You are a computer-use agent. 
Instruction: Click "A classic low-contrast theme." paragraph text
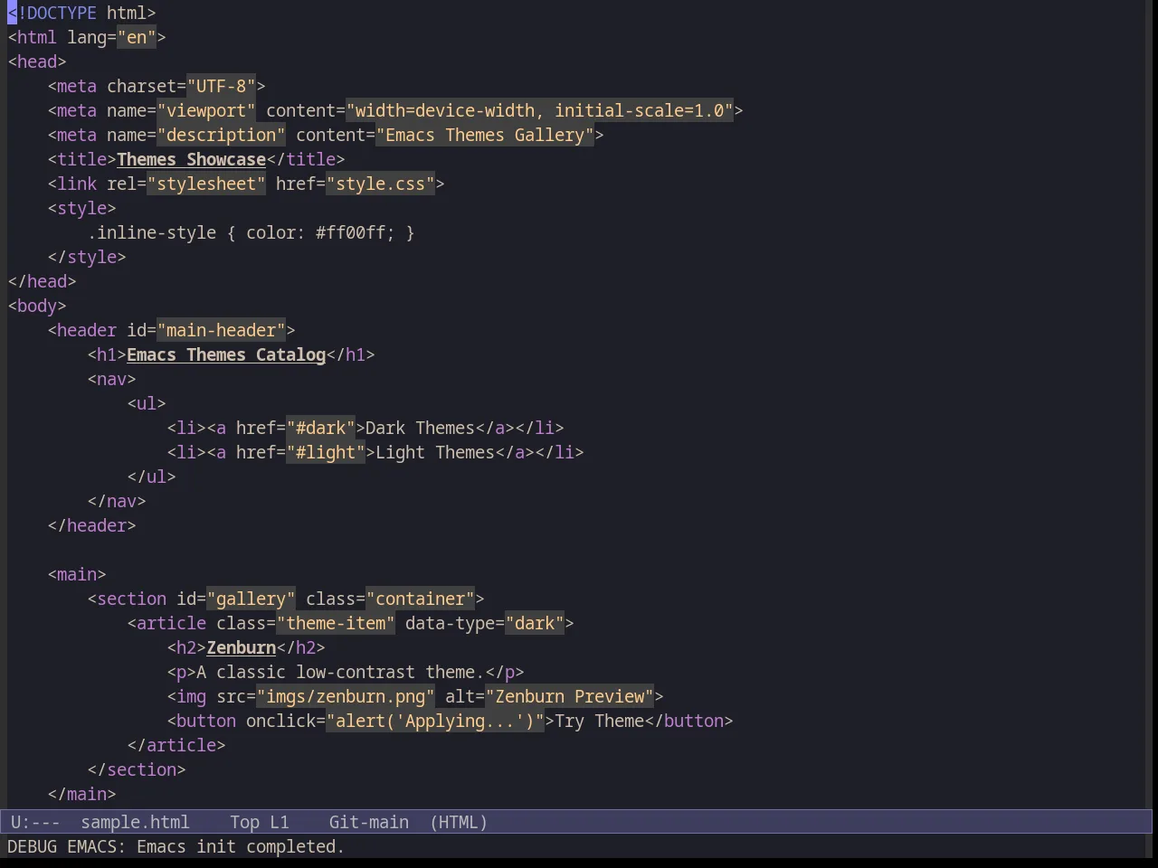coord(340,672)
